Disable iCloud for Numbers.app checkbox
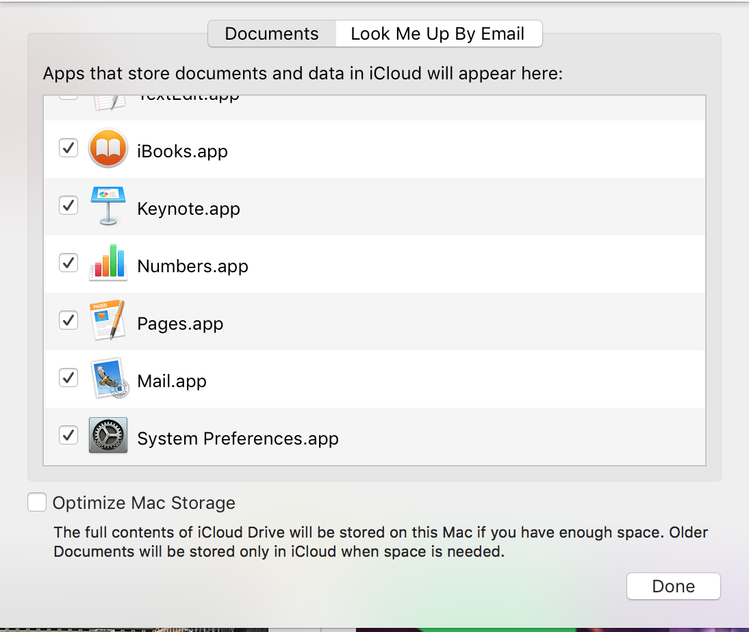This screenshot has width=749, height=632. click(x=68, y=263)
